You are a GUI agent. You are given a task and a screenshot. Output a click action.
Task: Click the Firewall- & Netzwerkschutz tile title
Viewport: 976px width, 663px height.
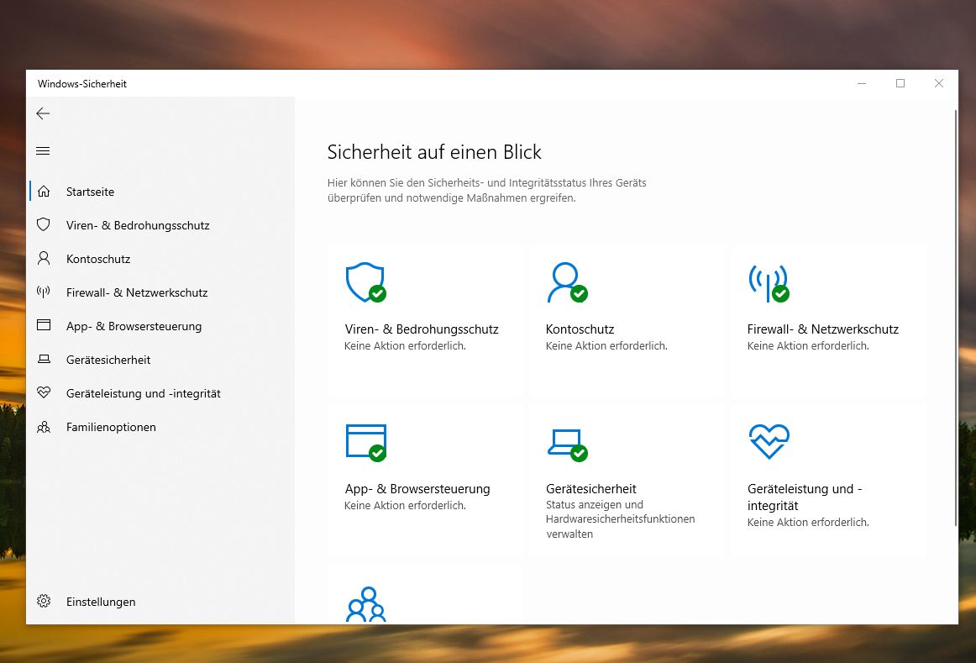(823, 329)
